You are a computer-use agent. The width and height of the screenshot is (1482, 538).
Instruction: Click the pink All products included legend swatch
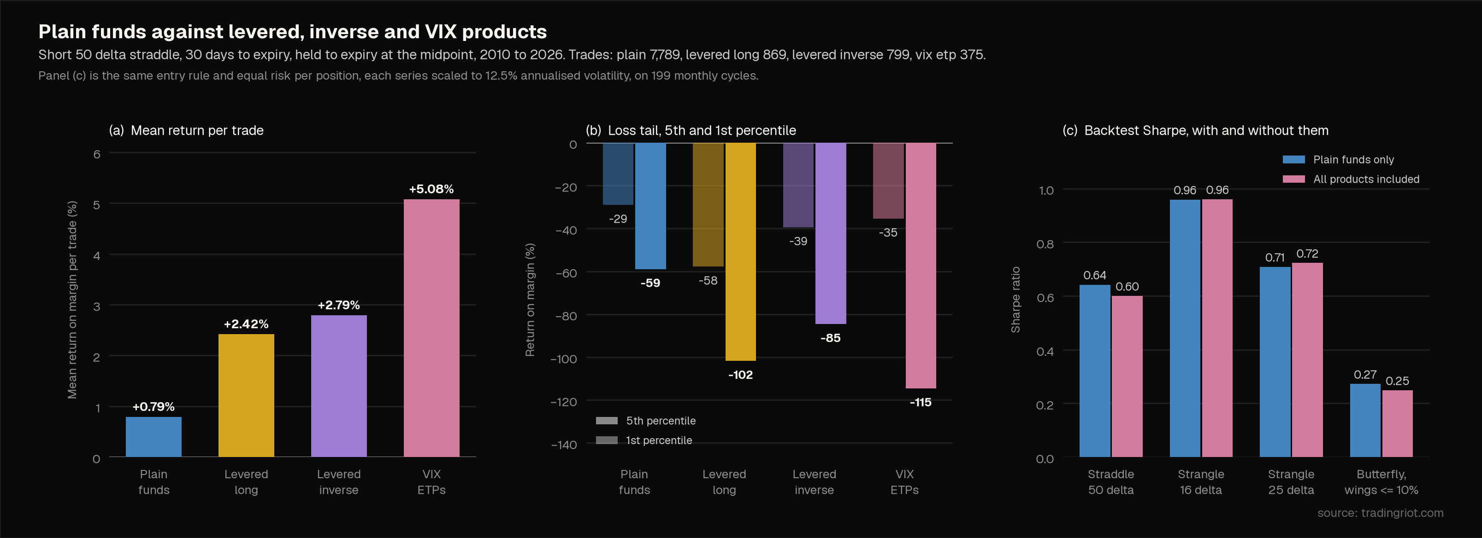[x=1294, y=179]
